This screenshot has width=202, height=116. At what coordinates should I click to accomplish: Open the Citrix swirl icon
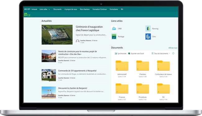(x=148, y=37)
